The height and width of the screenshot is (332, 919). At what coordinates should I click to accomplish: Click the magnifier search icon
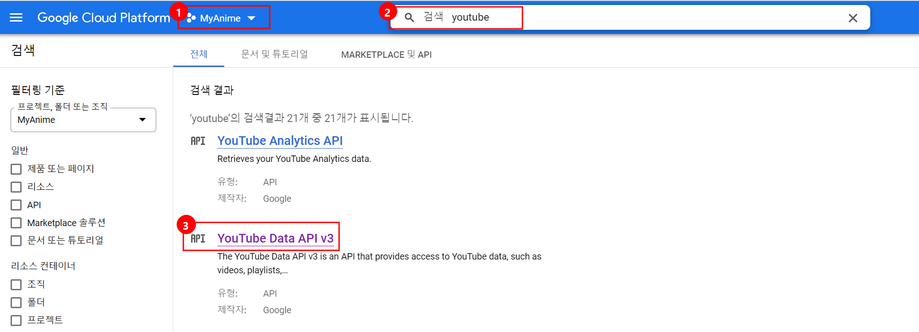pos(409,17)
